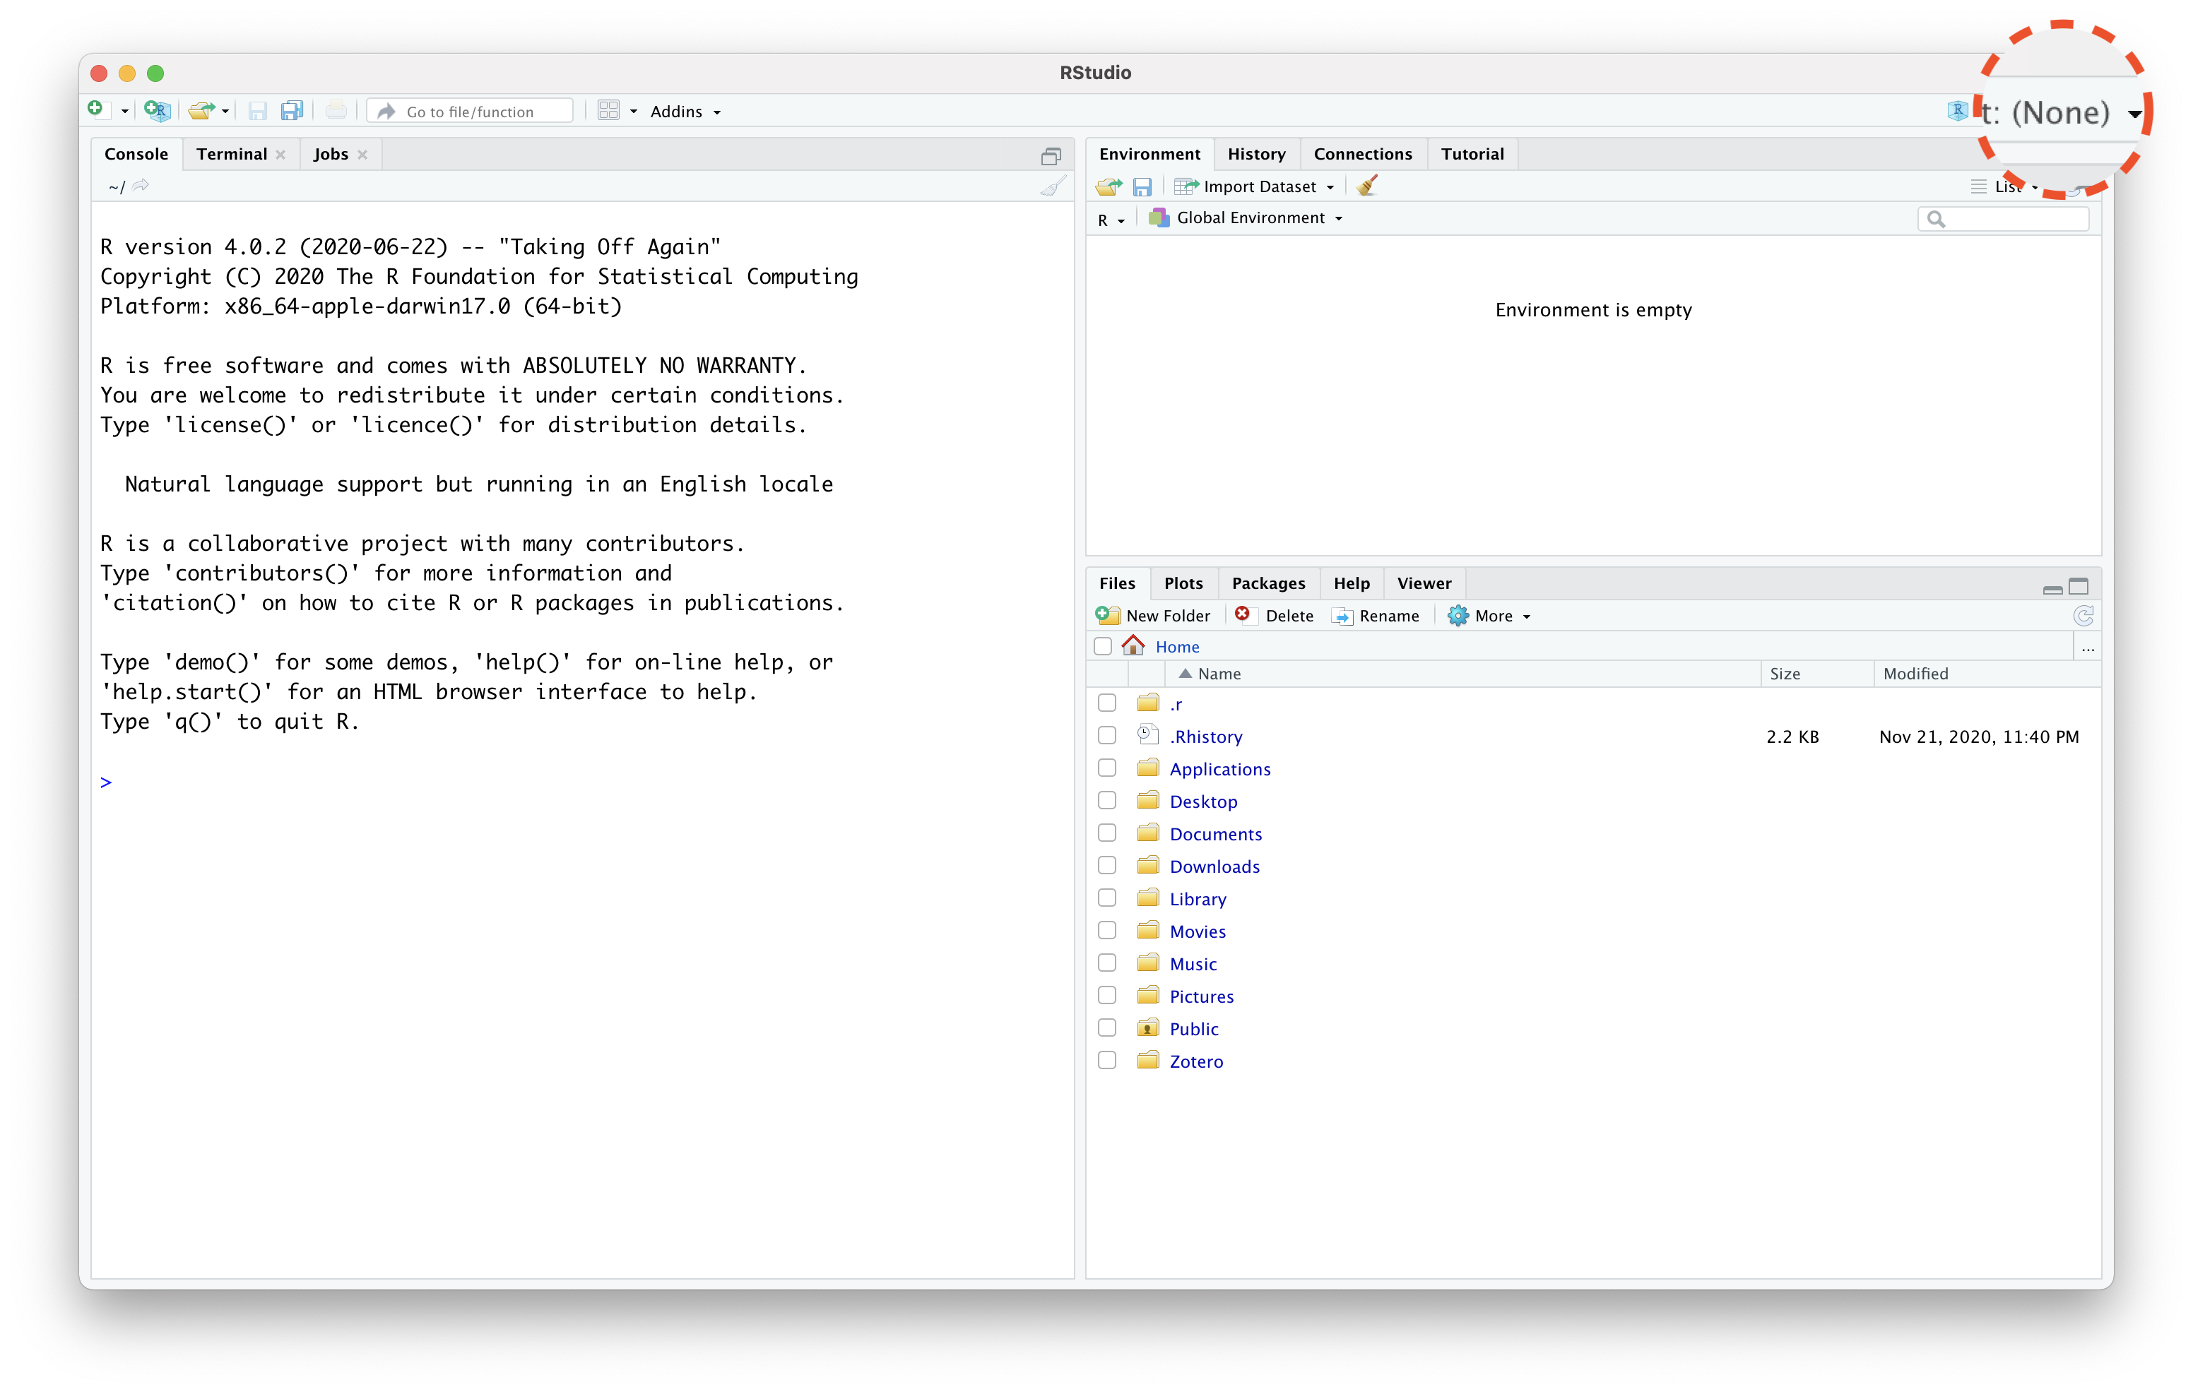Click the New File icon

pos(95,110)
